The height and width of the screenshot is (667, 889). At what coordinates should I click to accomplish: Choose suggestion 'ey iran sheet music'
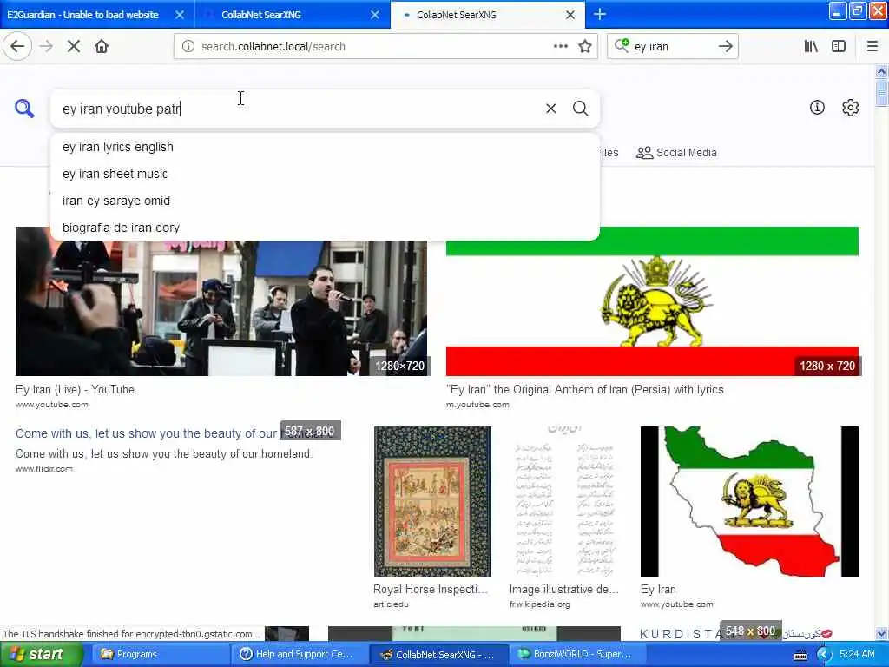click(325, 174)
